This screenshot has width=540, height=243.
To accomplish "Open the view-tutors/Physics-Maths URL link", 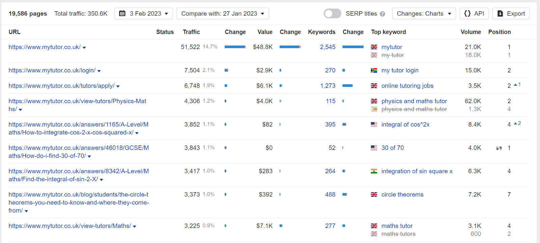I will (77, 105).
